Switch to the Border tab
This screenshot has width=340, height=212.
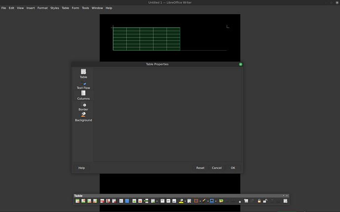point(83,106)
